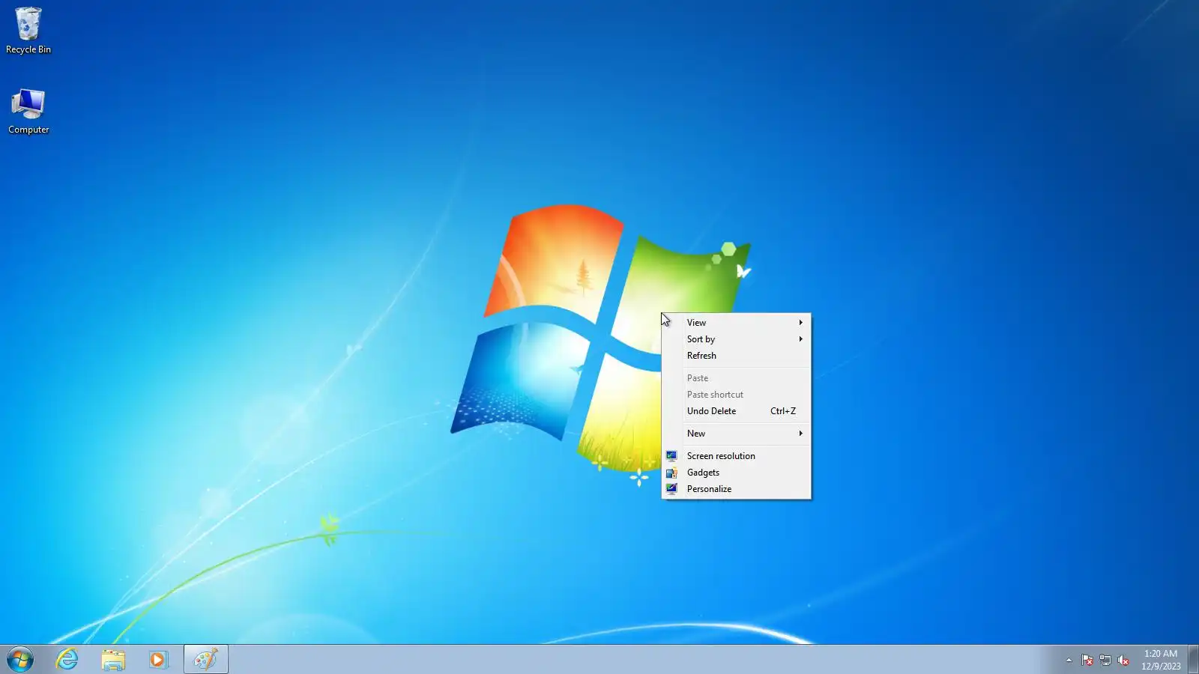Choose New in the context menu

pos(736,434)
